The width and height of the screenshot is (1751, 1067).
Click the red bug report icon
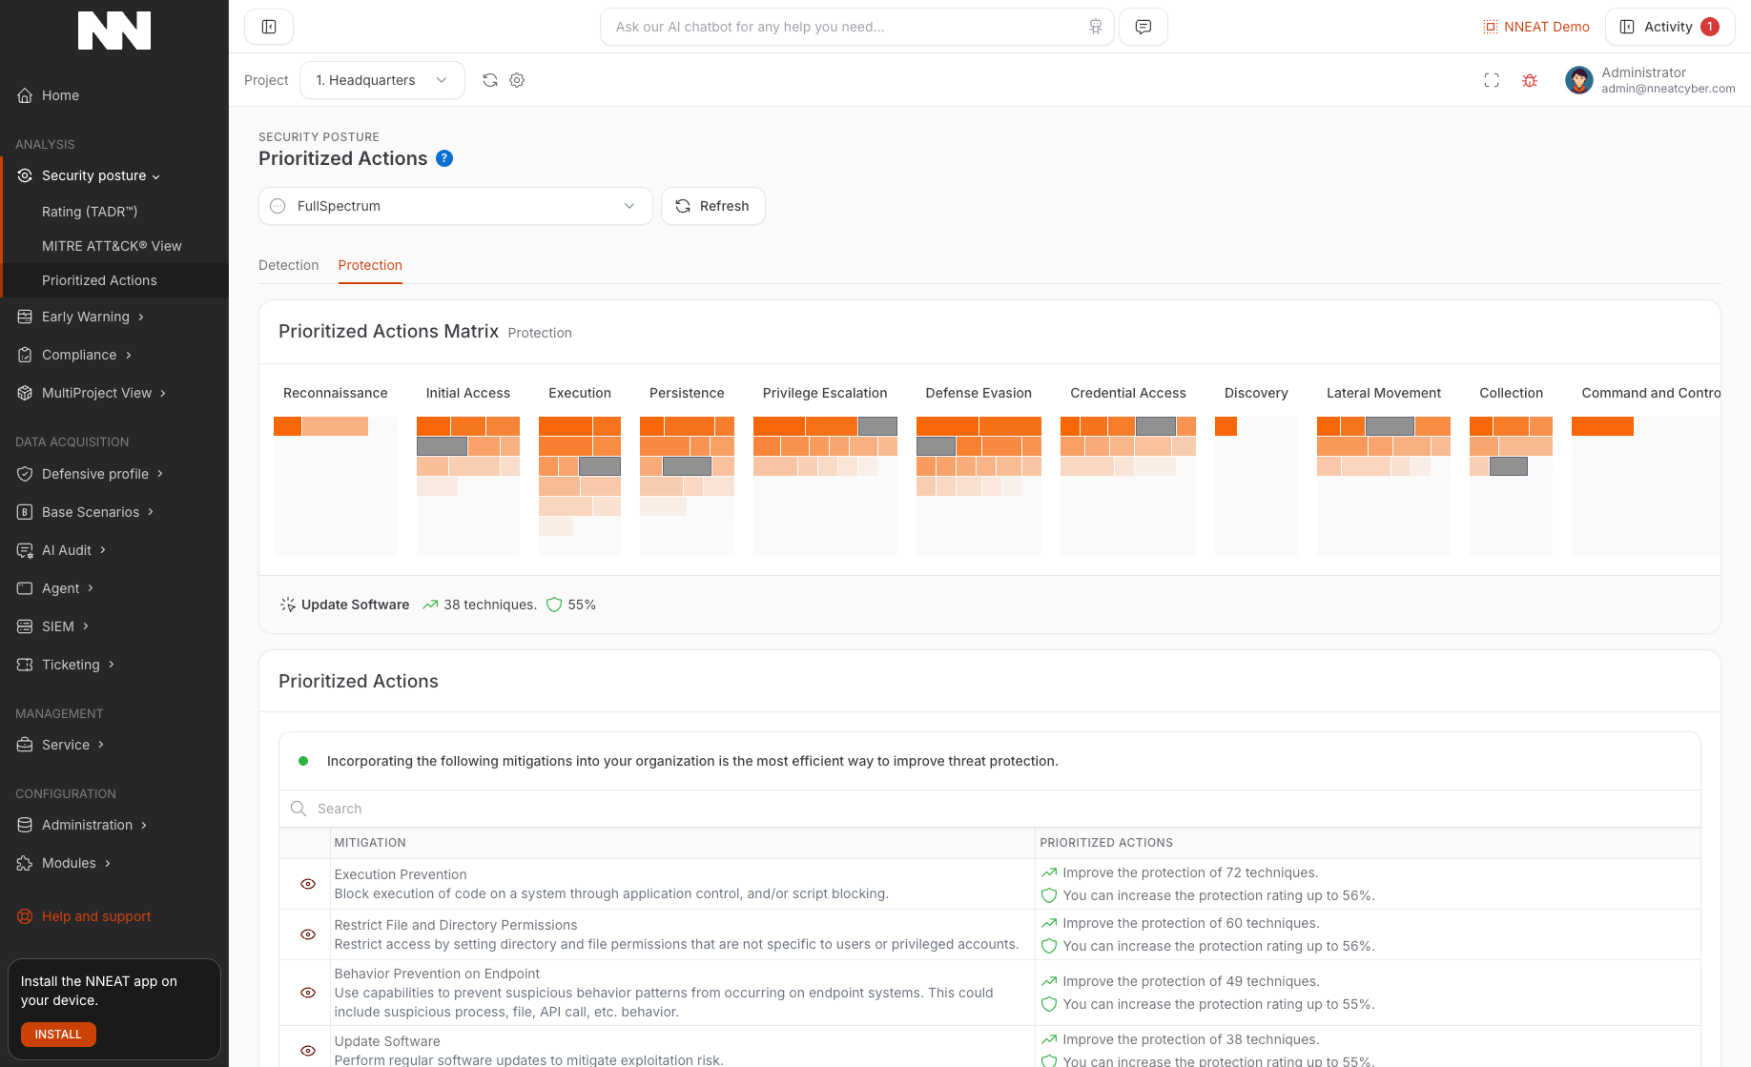(1530, 80)
